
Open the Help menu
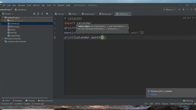coord(68,5)
